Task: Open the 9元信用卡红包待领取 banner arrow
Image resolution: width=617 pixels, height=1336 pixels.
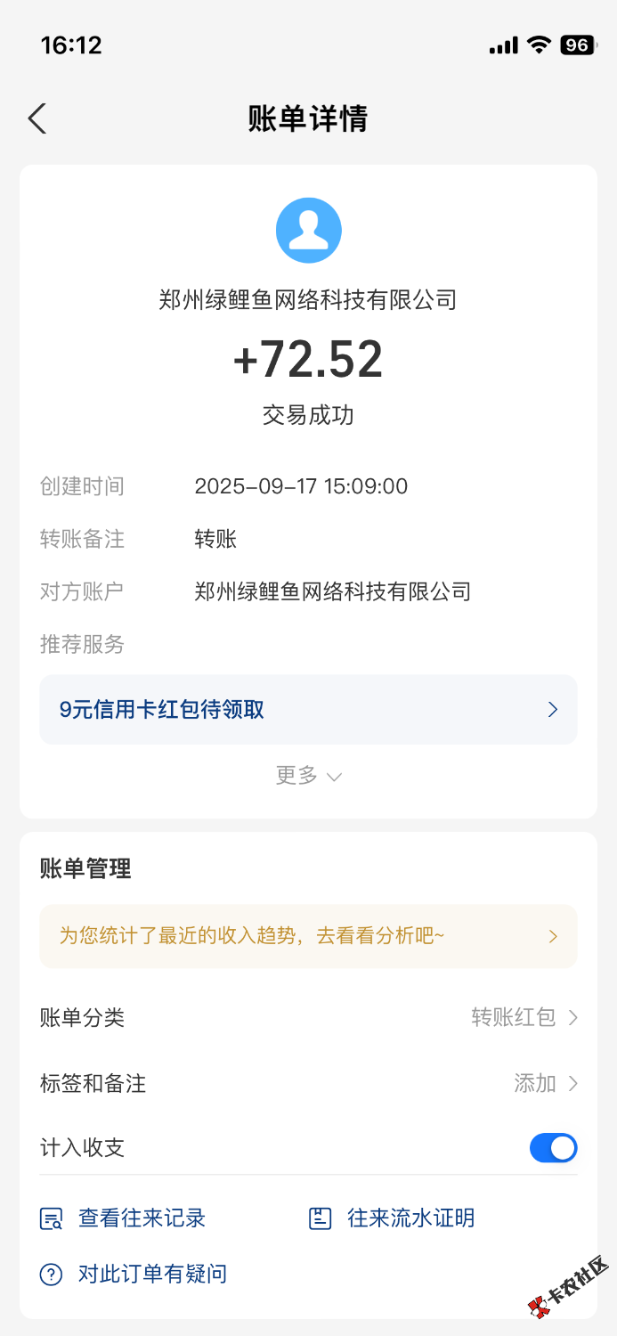Action: pos(553,710)
